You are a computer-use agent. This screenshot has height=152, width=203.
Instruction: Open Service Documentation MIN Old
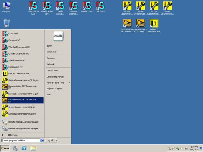point(23,107)
